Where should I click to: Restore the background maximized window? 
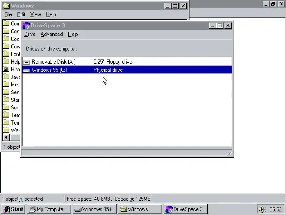(x=273, y=4)
